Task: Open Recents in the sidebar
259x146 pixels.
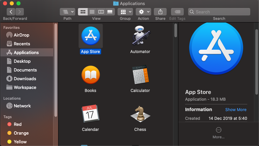Action: [27, 44]
